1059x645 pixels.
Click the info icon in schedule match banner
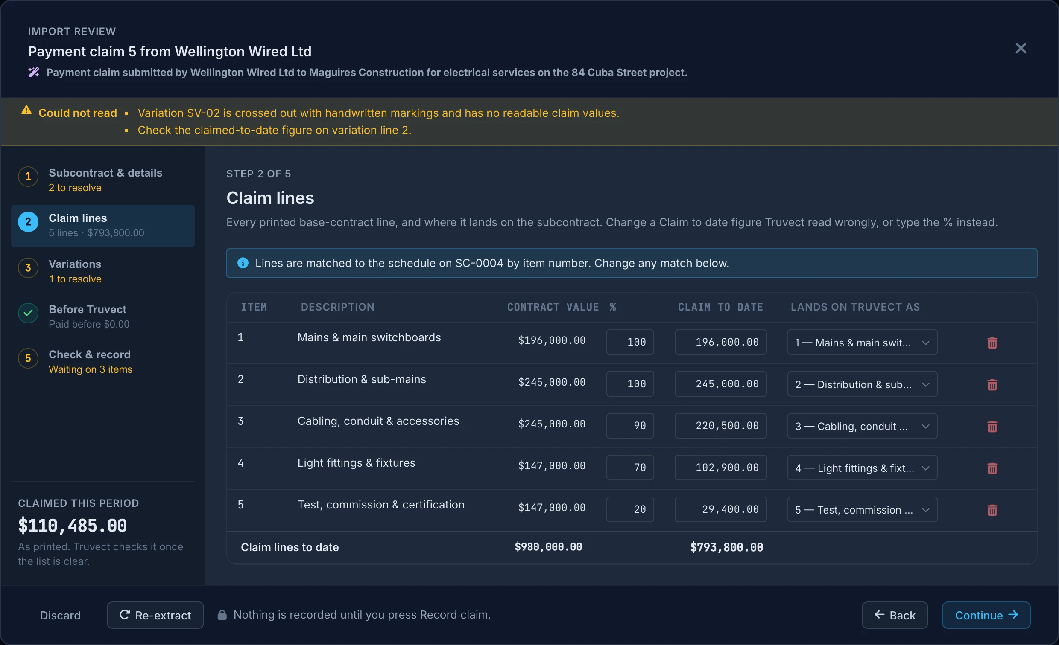(243, 263)
